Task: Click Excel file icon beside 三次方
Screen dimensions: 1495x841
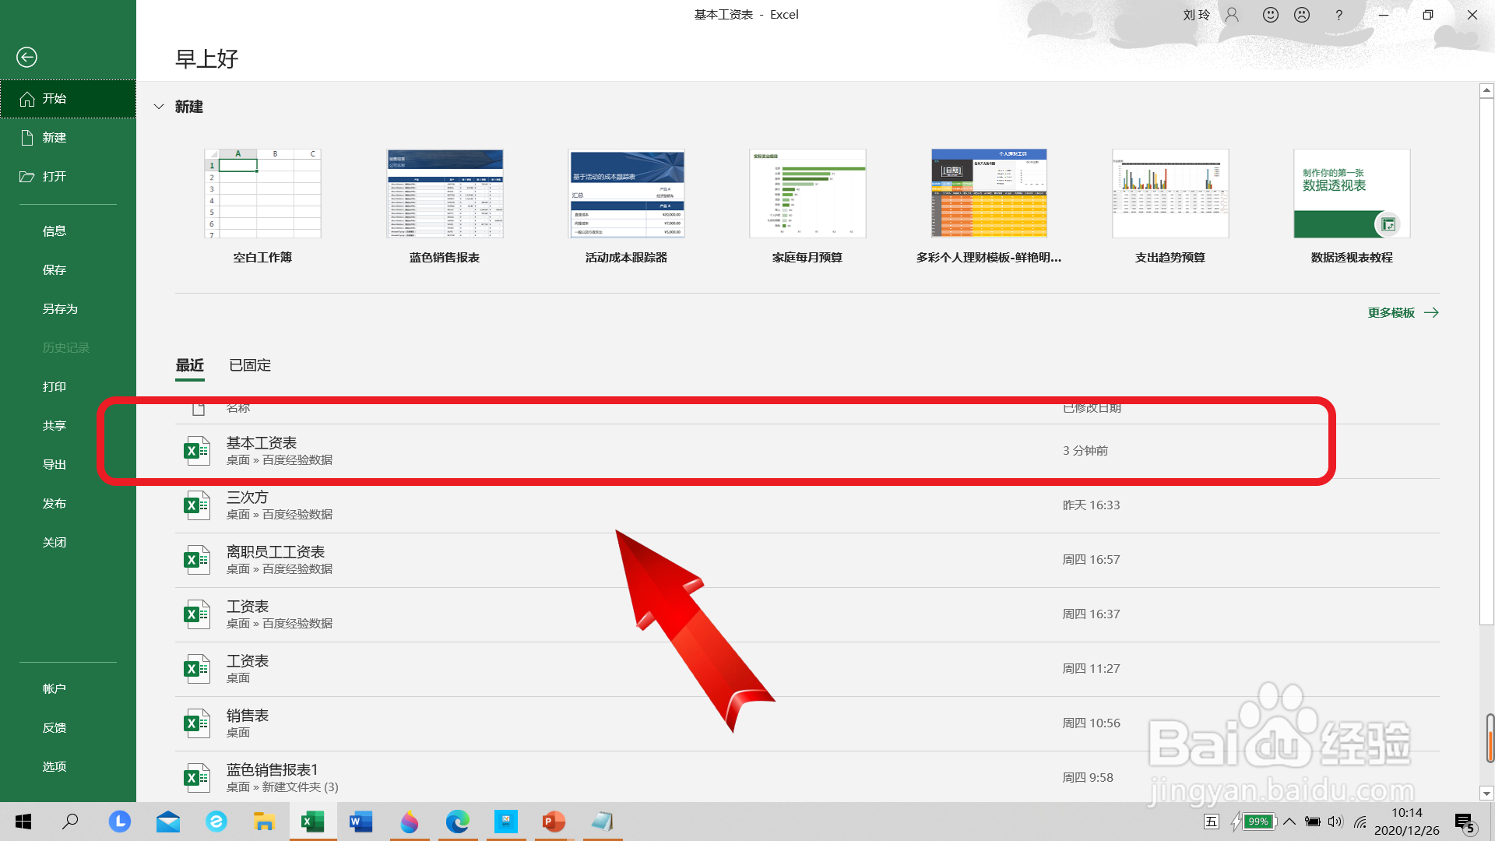Action: click(x=196, y=505)
